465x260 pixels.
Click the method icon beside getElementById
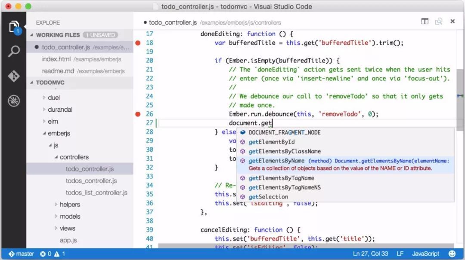click(242, 142)
